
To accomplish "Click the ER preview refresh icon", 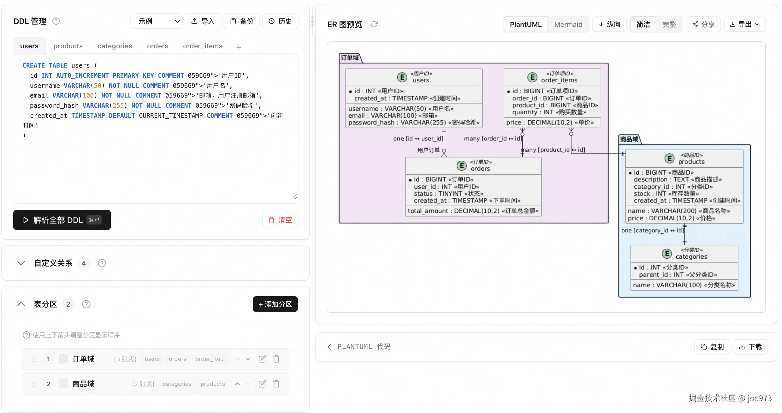I will coord(374,24).
